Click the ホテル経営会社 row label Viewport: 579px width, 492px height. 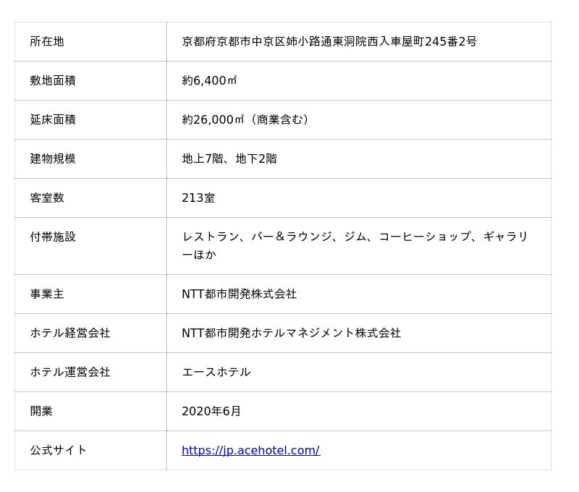[70, 333]
